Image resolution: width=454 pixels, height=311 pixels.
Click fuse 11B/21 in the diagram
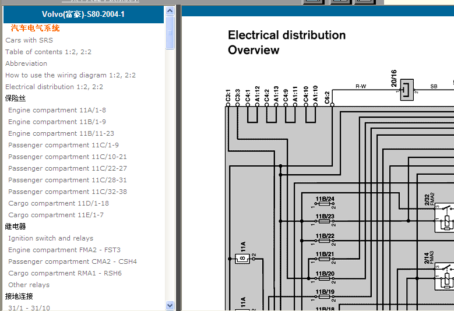point(324,259)
